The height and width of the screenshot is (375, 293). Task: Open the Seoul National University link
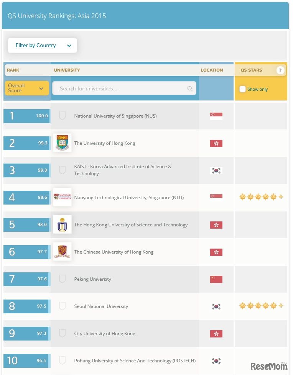(101, 306)
